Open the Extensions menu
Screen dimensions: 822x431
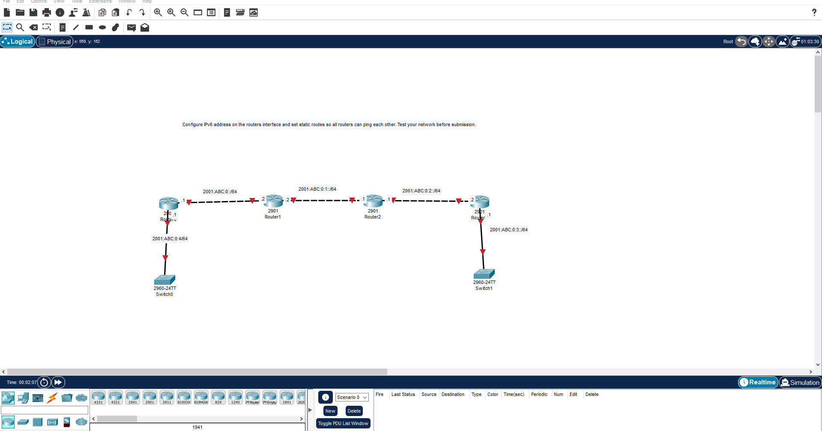coord(100,2)
